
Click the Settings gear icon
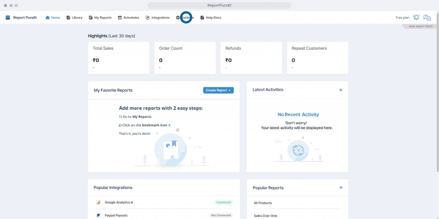(x=178, y=18)
